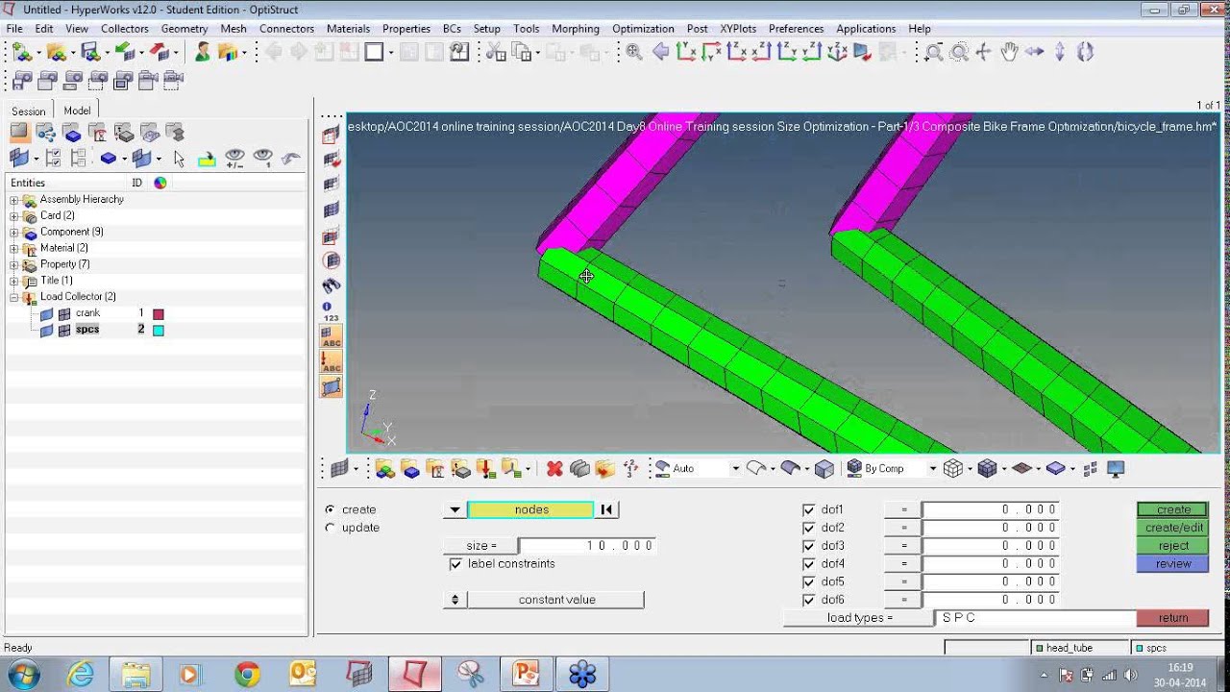
Task: Expand the Property (7) tree node
Action: (x=13, y=264)
